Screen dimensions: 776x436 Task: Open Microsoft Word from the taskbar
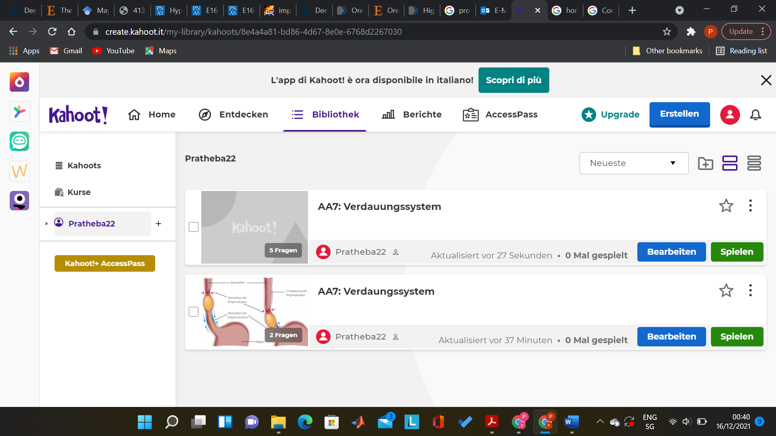(572, 422)
